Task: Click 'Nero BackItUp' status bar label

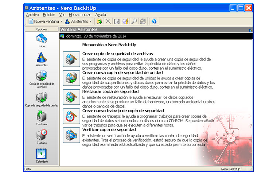Action: pos(231,169)
